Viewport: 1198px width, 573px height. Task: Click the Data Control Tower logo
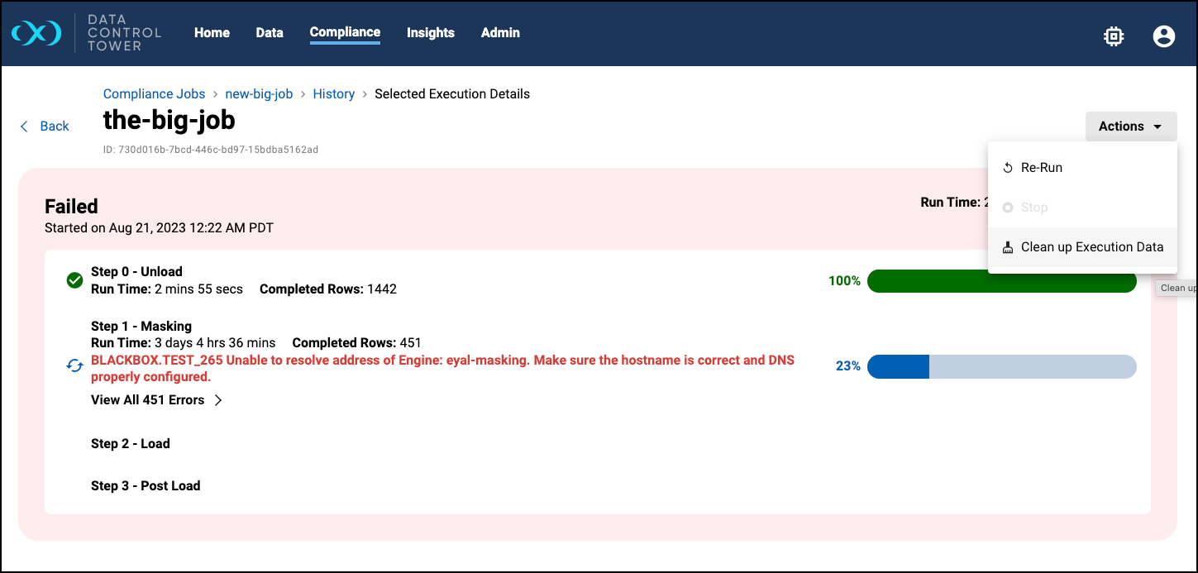(x=36, y=33)
